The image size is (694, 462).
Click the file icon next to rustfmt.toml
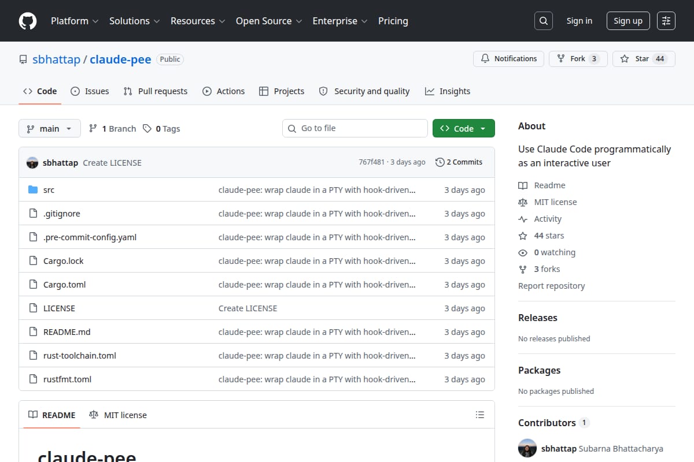pyautogui.click(x=33, y=379)
